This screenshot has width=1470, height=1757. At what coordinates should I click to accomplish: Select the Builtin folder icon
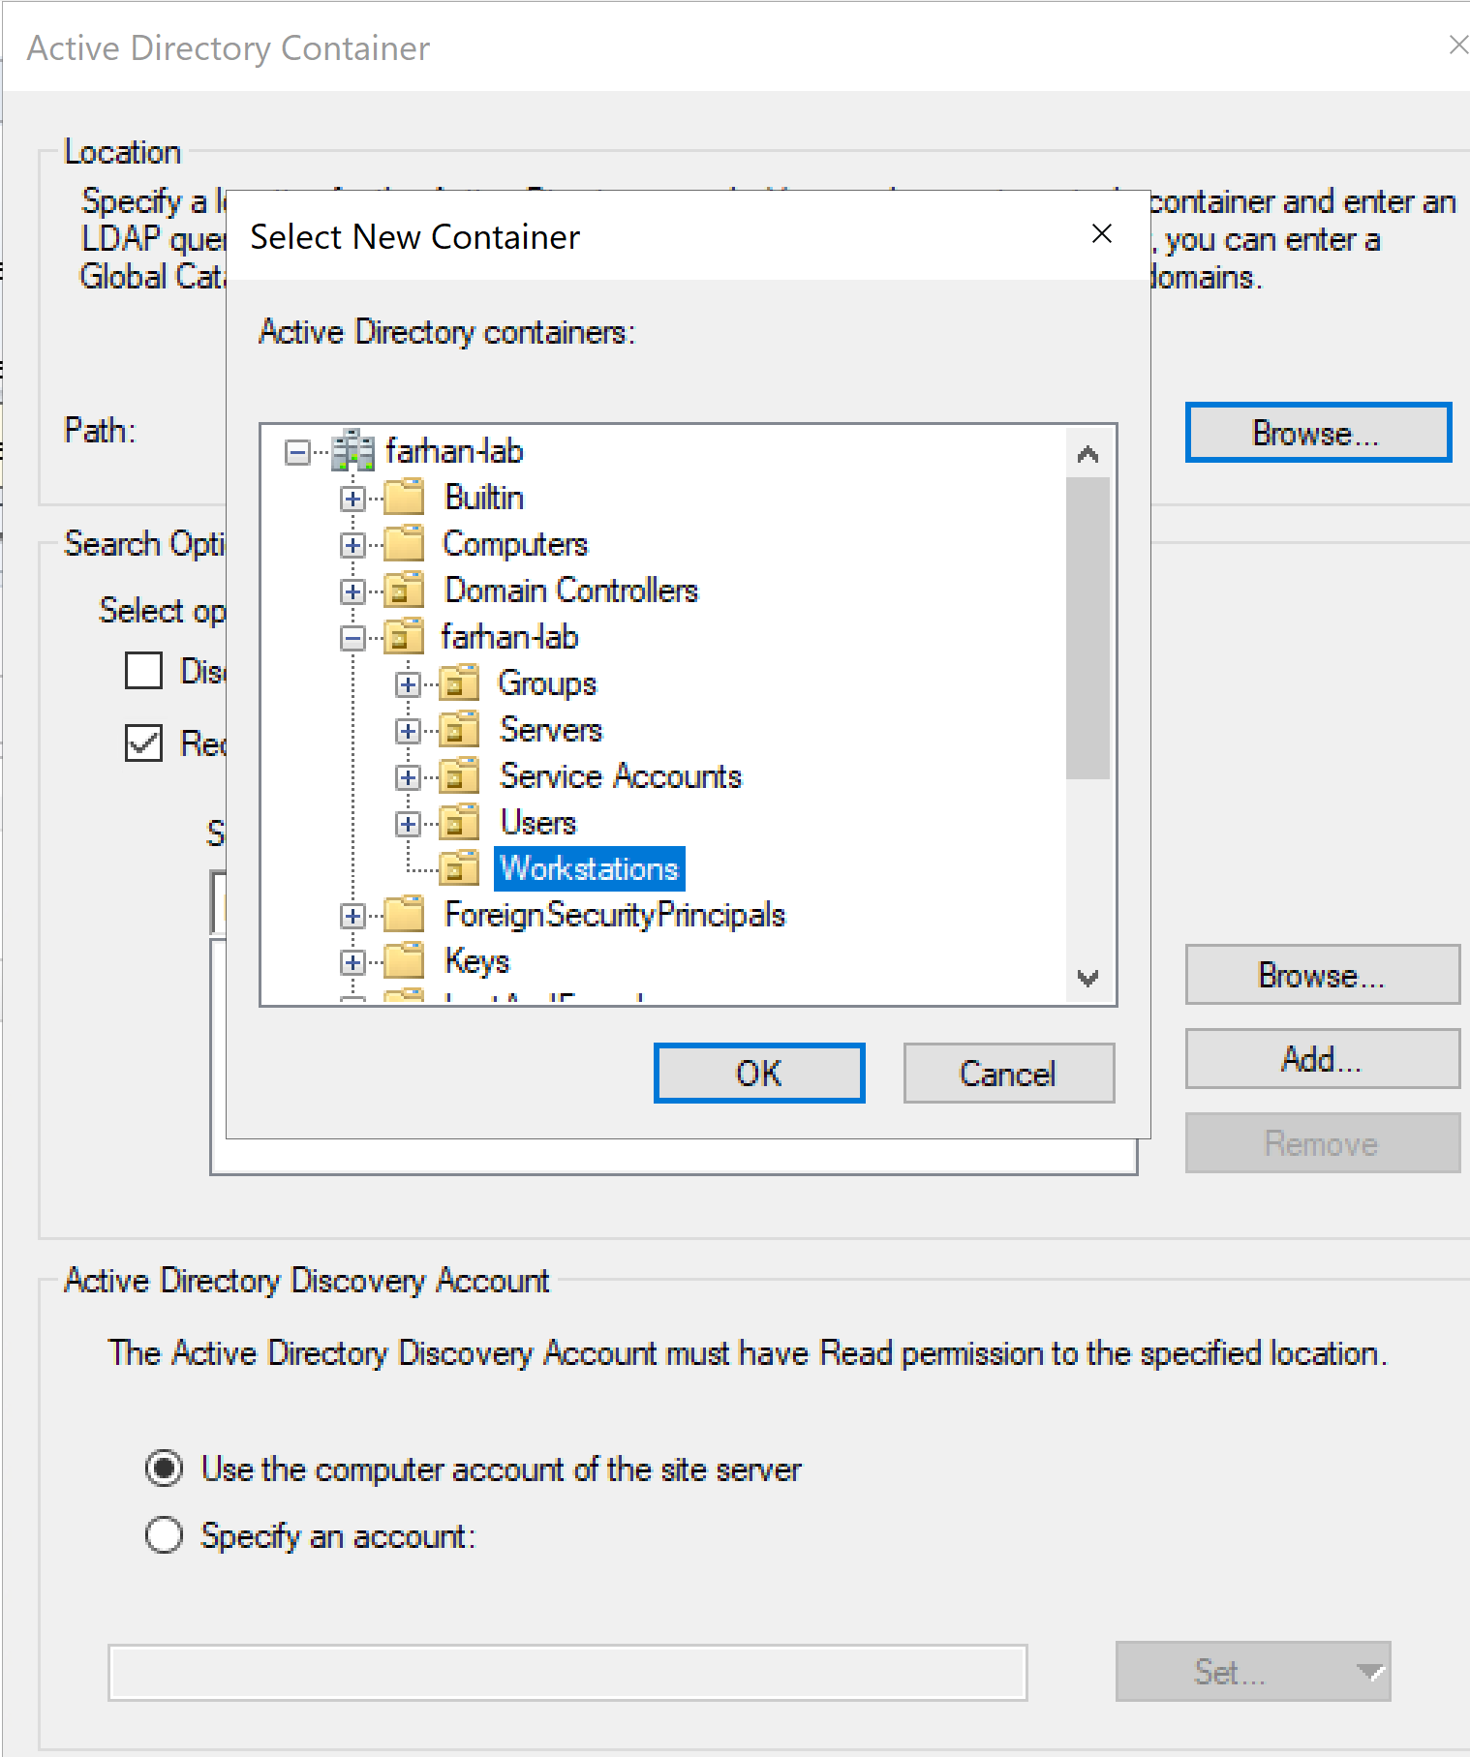coord(404,498)
